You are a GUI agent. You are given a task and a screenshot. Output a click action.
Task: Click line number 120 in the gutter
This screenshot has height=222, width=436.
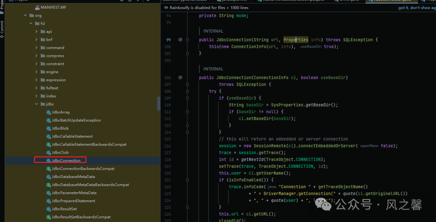[x=168, y=173]
